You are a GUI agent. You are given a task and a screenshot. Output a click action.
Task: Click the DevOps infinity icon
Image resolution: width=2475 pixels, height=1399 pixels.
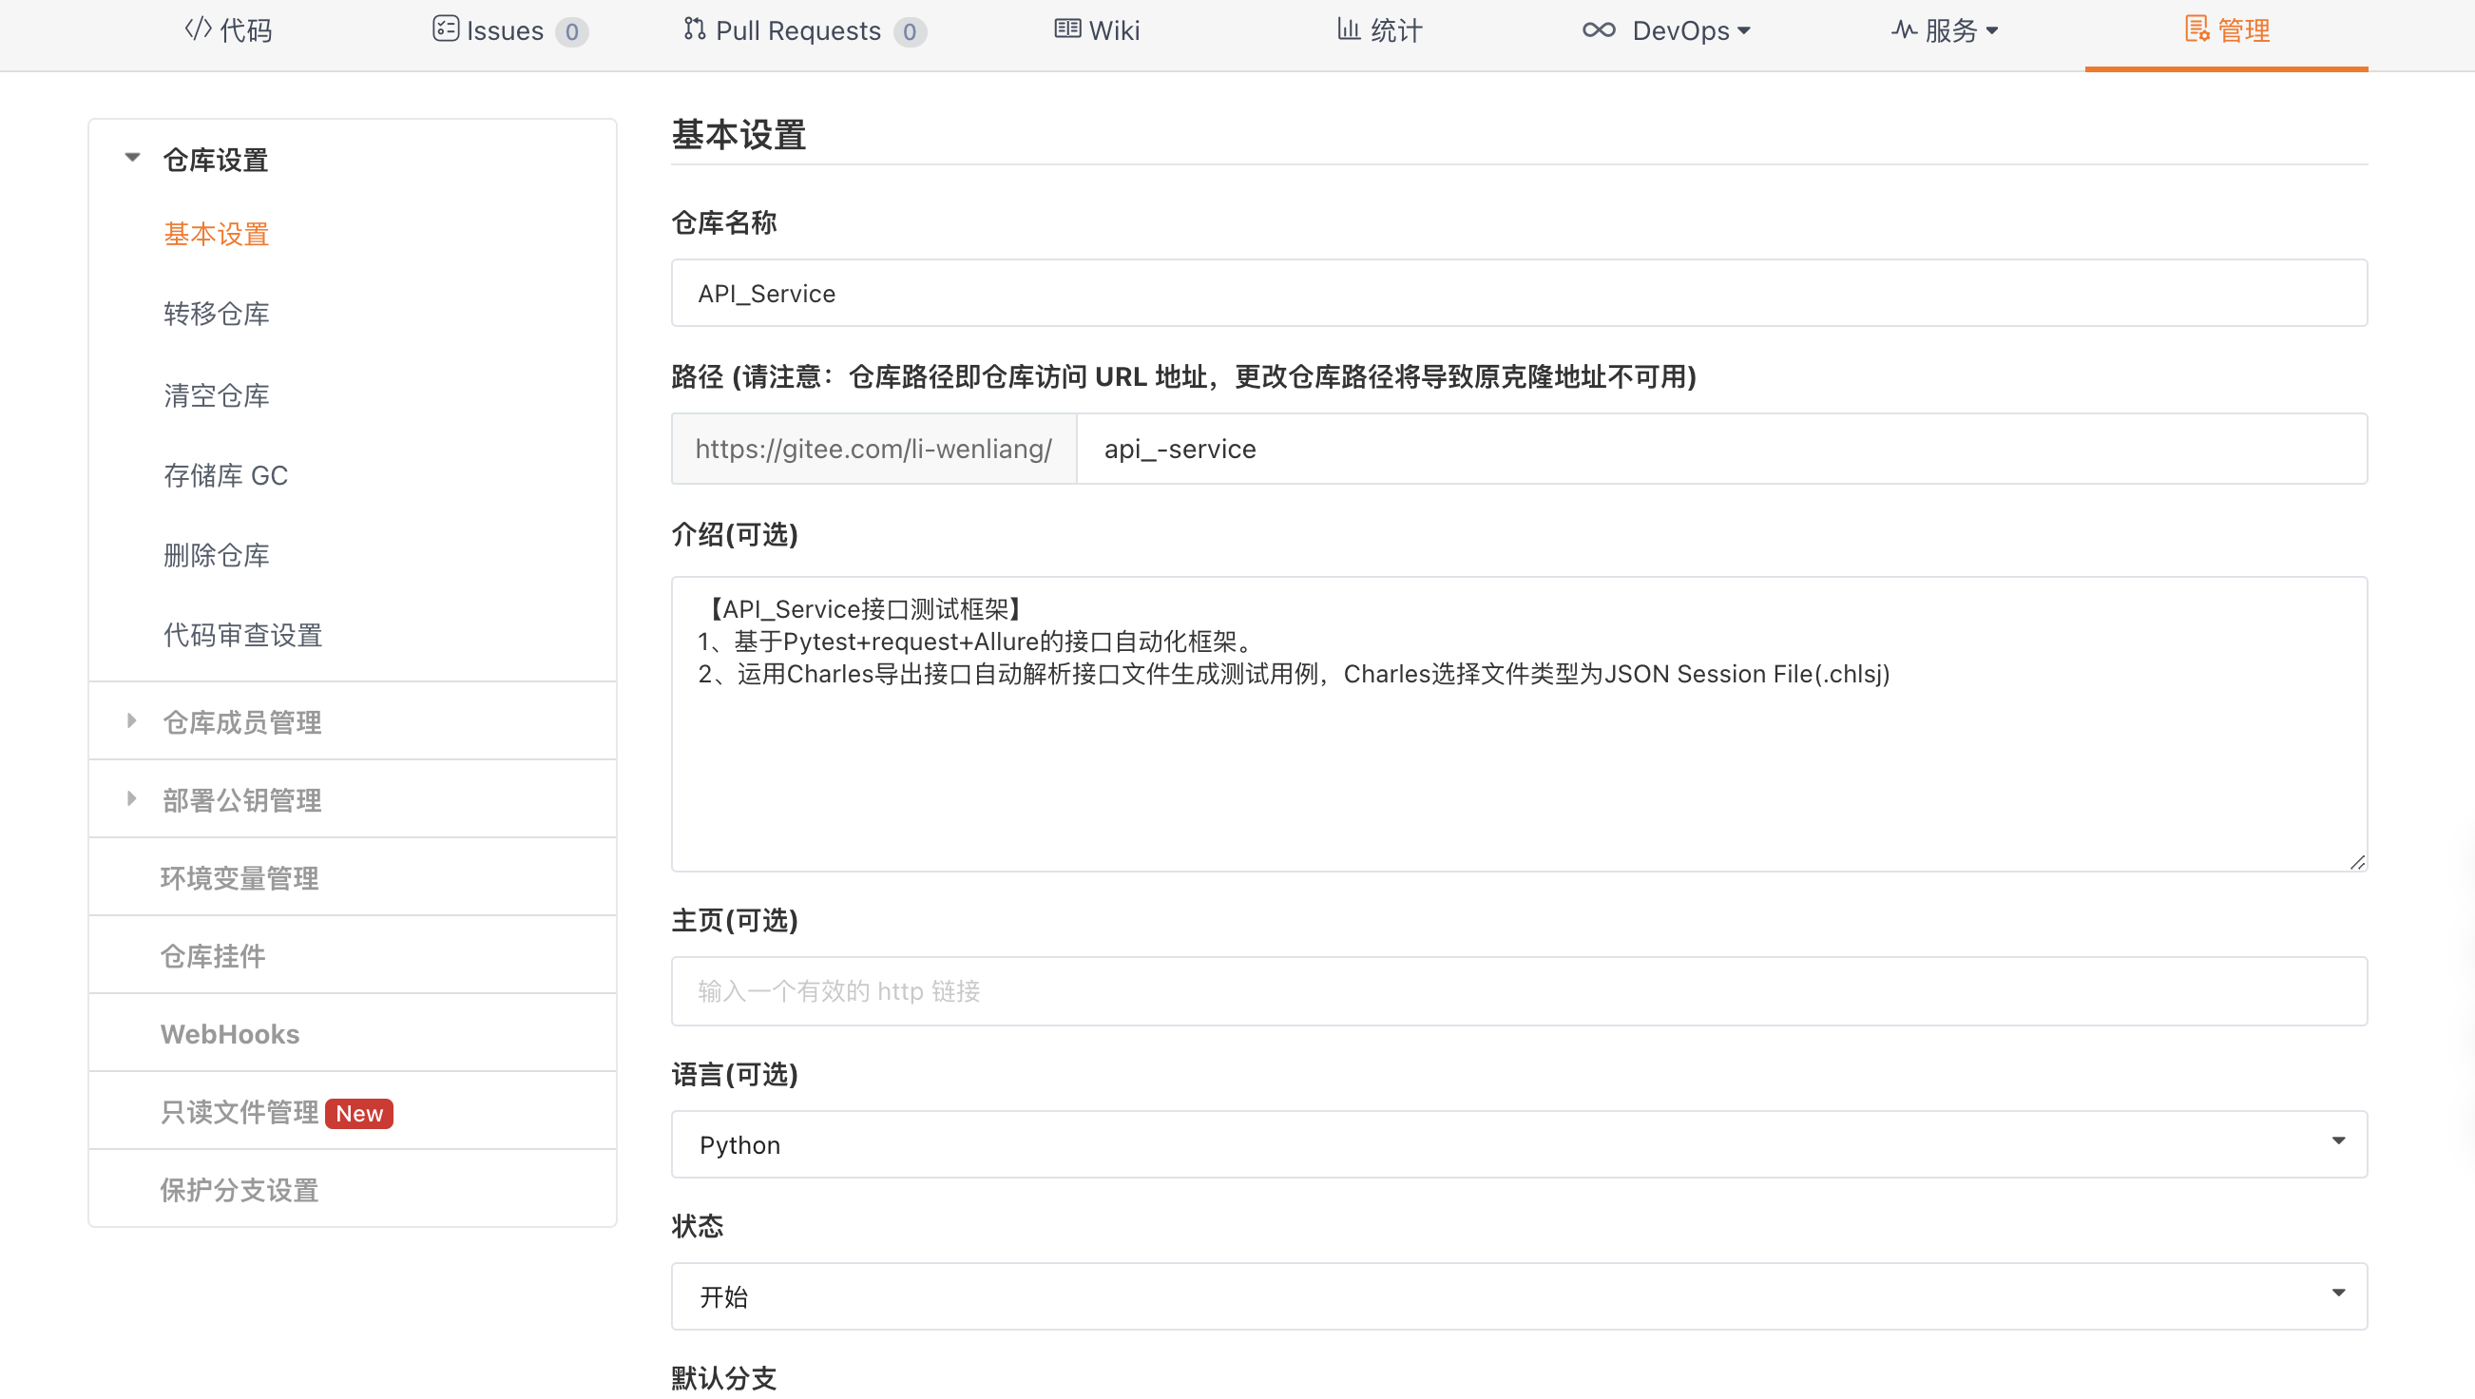[x=1599, y=29]
